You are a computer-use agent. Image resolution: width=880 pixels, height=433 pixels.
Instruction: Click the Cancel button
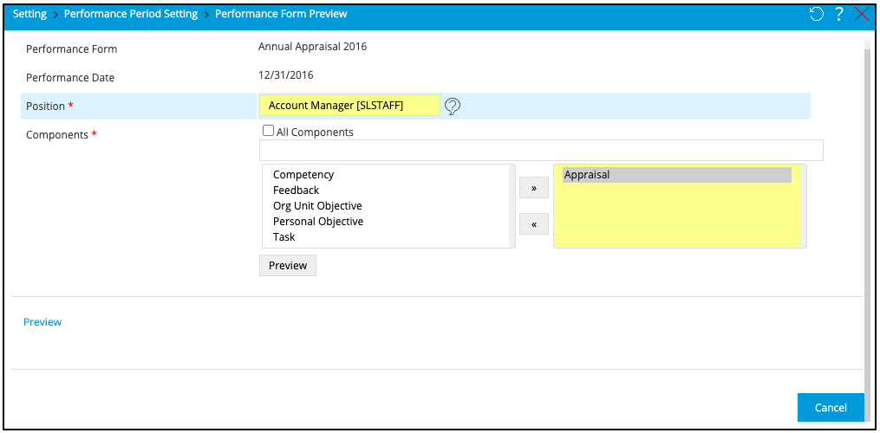click(x=831, y=408)
